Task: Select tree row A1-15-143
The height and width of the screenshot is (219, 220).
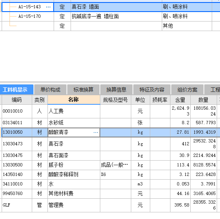Action: click(x=28, y=7)
